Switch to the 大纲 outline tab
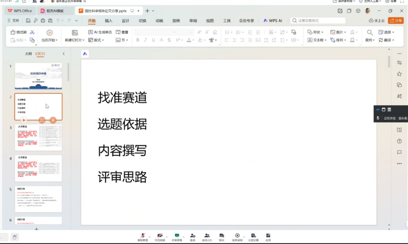Viewport: 408px width, 244px height. (x=28, y=54)
